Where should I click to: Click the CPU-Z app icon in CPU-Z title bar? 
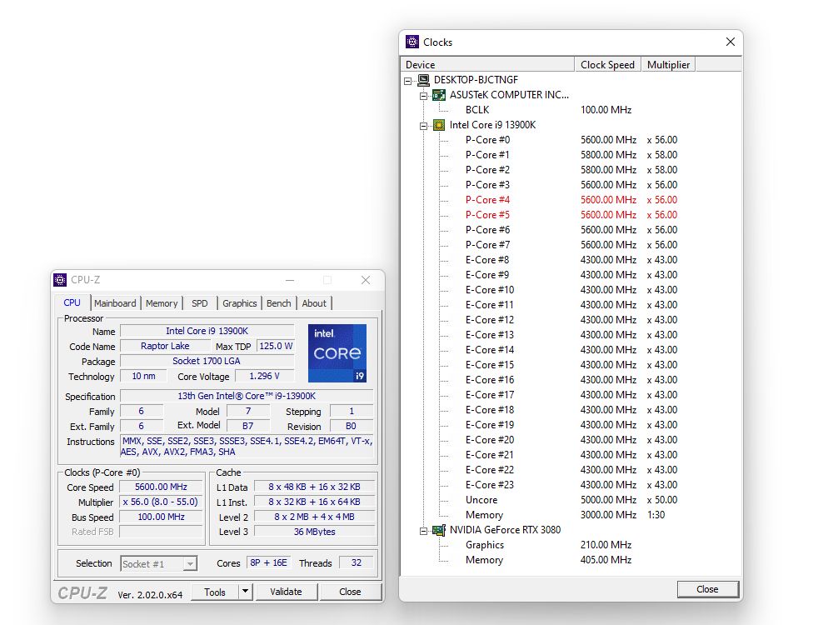(x=60, y=280)
